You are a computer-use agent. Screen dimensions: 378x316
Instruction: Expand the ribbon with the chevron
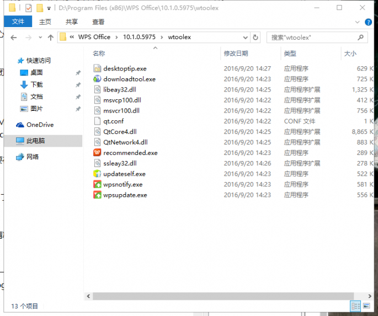357,22
